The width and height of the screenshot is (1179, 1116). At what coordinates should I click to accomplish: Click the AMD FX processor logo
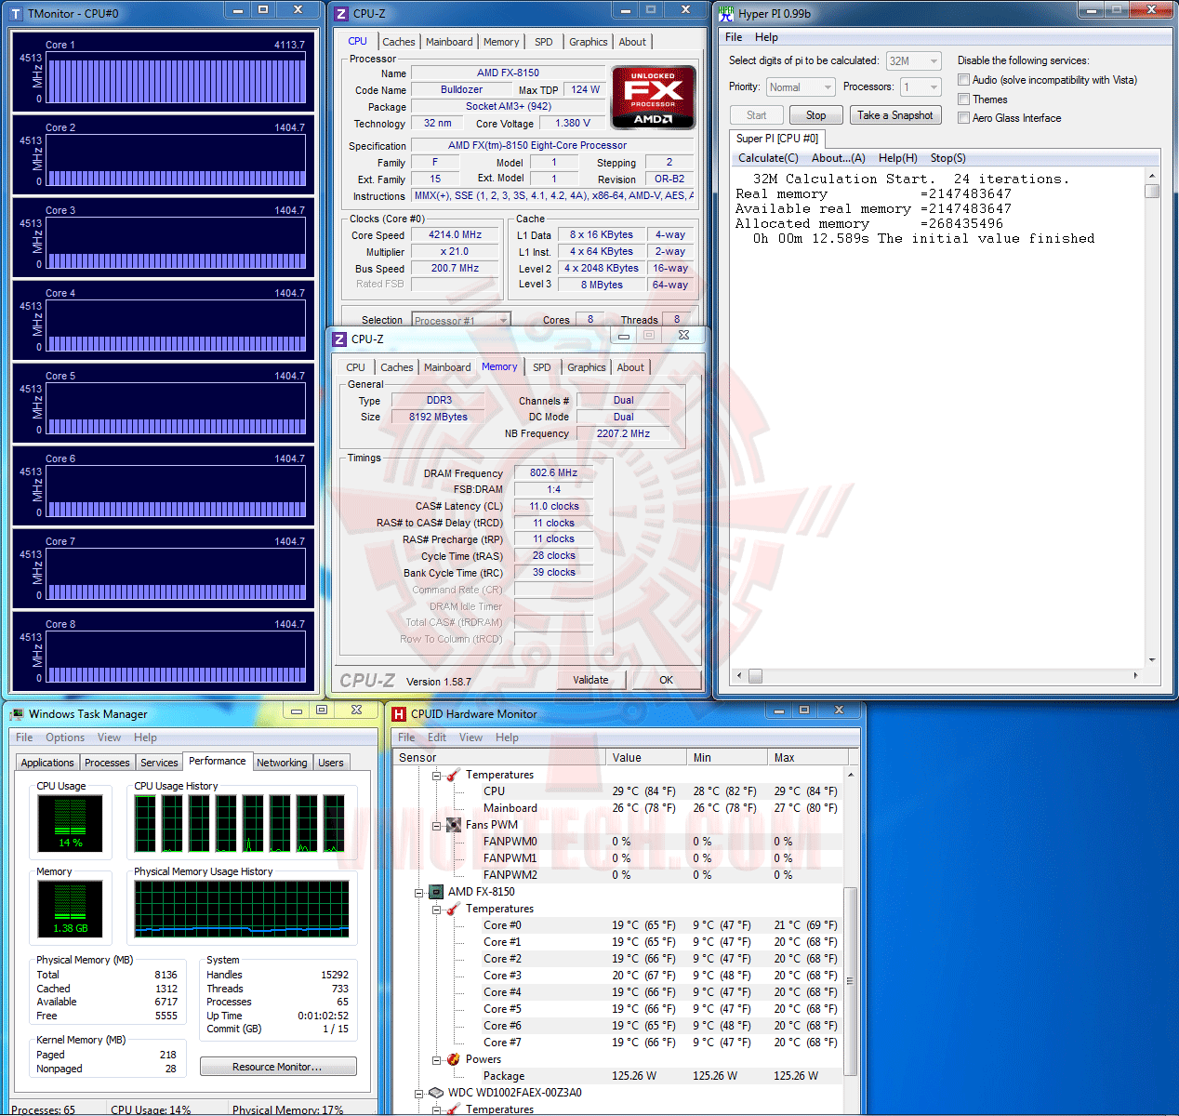tap(653, 97)
